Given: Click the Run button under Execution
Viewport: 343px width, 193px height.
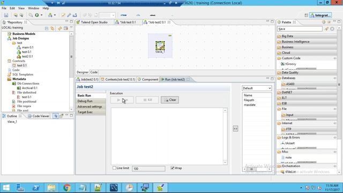Looking at the screenshot, I should coord(122,100).
